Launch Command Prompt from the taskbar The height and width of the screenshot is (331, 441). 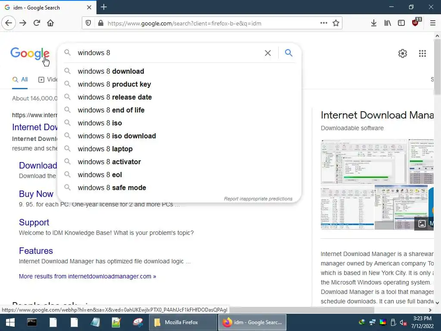coord(32,322)
